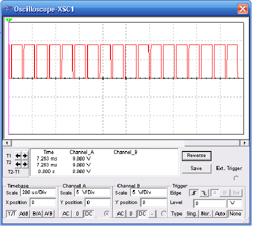Click the Save button
This screenshot has width=253, height=227.
tap(196, 168)
